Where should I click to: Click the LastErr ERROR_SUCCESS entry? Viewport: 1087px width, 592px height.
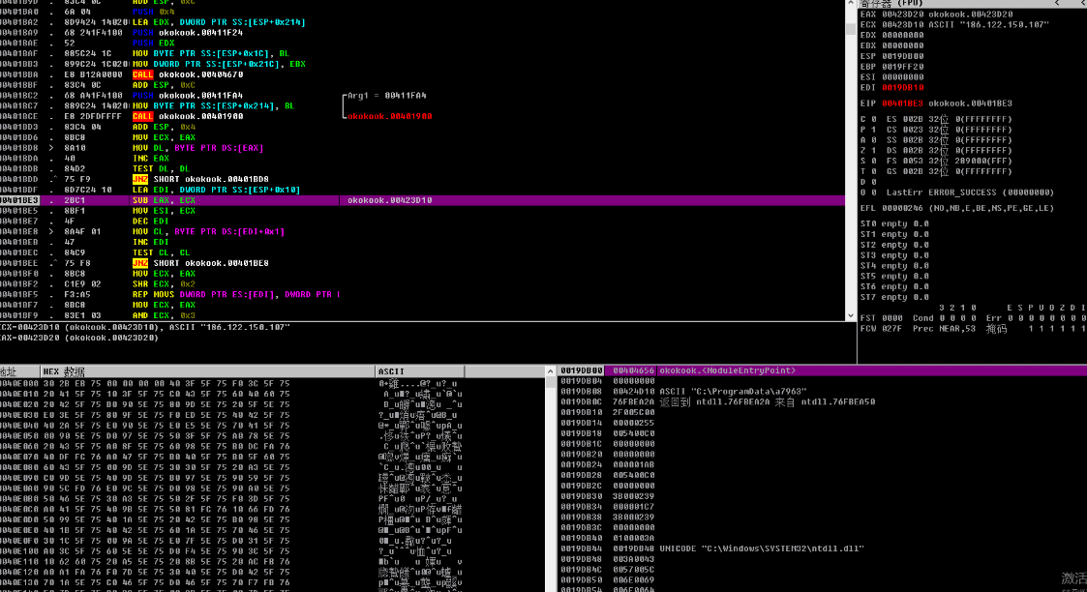click(970, 192)
